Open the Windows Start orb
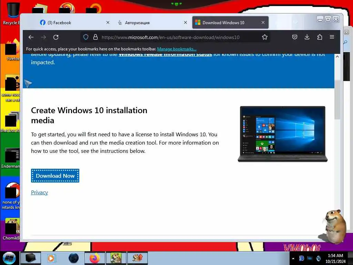The height and width of the screenshot is (265, 353). [x=9, y=258]
